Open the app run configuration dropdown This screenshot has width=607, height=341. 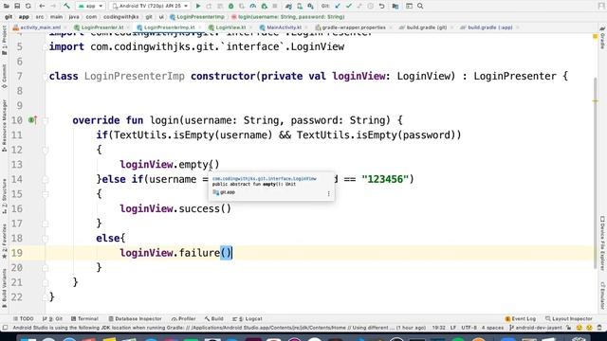pos(90,7)
